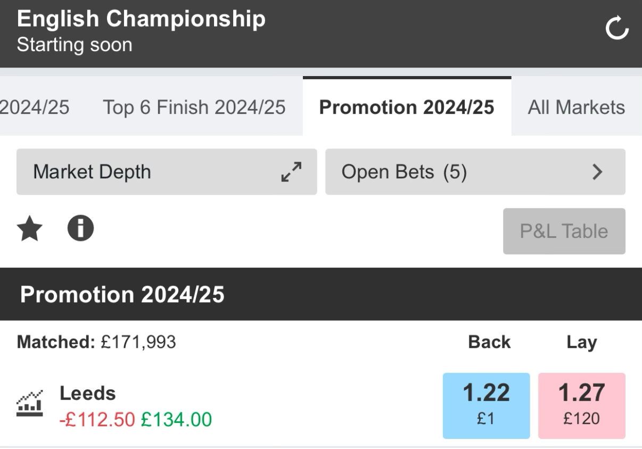Switch to Top 6 Finish 2024/25 tab
The height and width of the screenshot is (449, 642).
point(194,107)
